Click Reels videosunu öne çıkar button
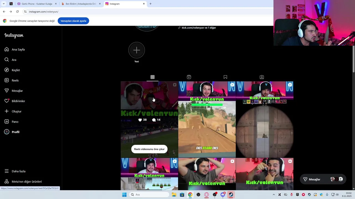The height and width of the screenshot is (199, 355). point(149,149)
